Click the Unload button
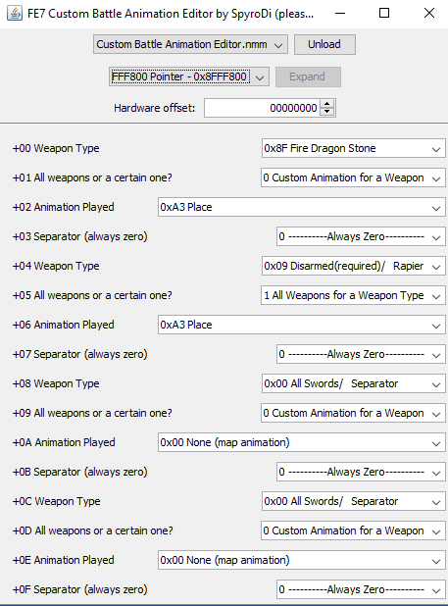Screen dimensions: 448x606 [x=324, y=44]
